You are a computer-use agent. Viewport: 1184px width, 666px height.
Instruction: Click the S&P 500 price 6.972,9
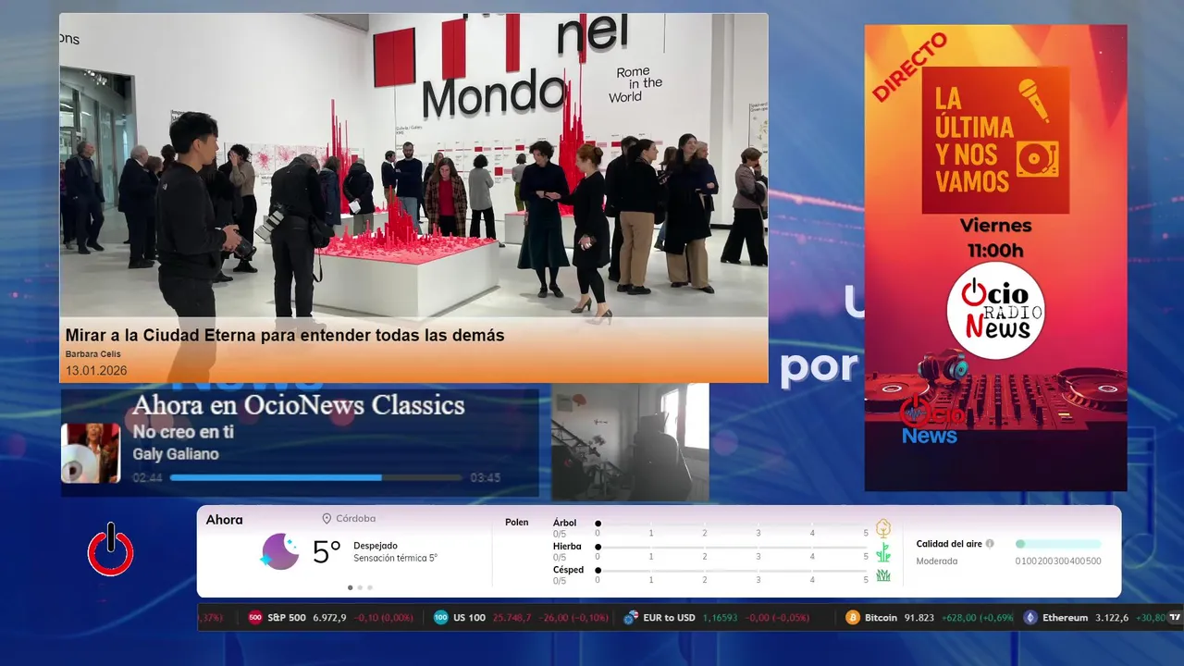329,618
